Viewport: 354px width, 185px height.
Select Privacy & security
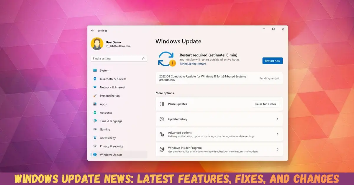click(119, 146)
